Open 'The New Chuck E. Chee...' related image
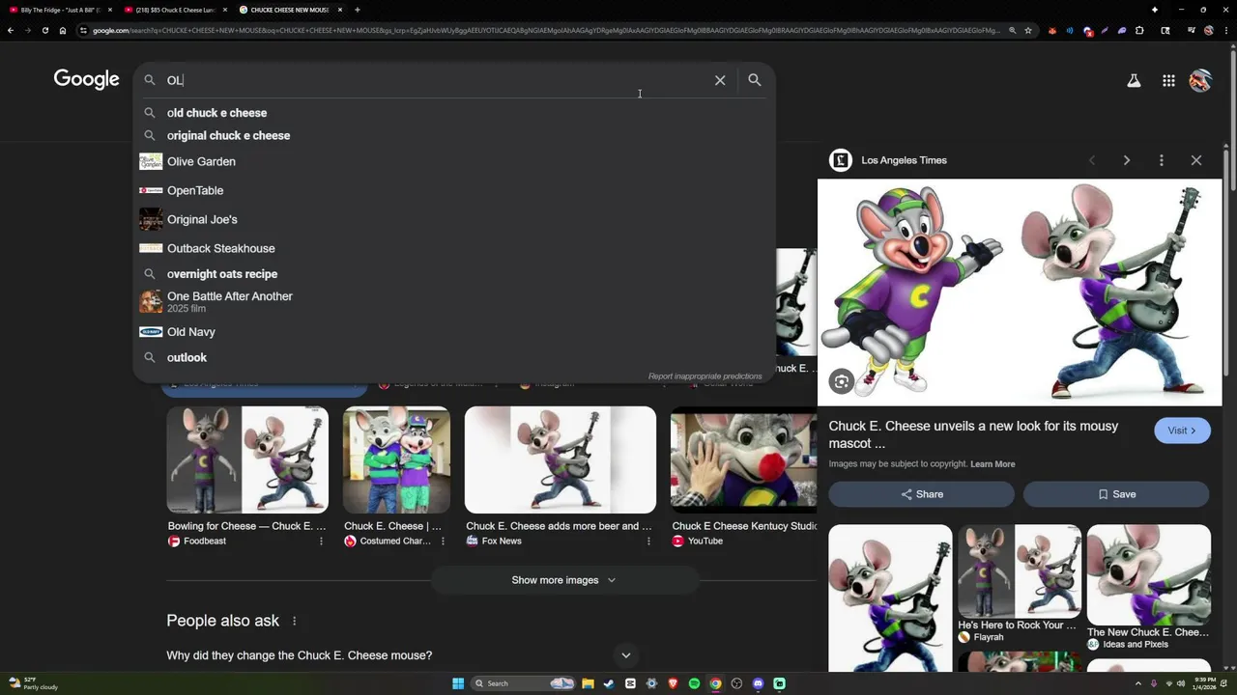 (1149, 575)
